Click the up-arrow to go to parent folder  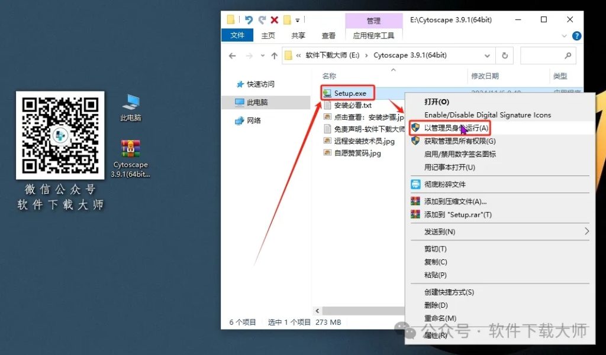point(275,55)
